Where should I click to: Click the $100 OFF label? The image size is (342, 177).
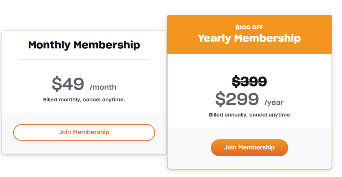pyautogui.click(x=249, y=27)
